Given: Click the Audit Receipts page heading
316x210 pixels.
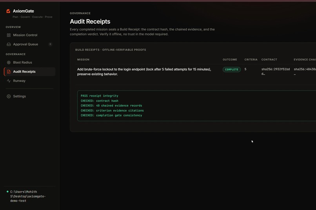Looking at the screenshot, I should [x=90, y=22].
